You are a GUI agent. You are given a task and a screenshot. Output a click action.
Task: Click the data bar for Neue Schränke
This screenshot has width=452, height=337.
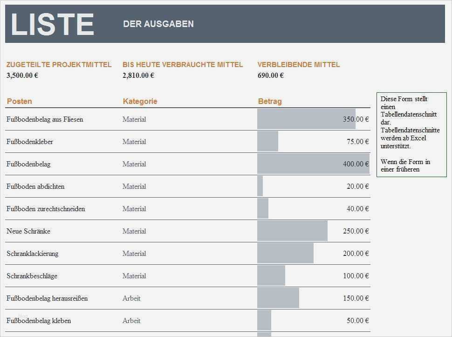[292, 231]
